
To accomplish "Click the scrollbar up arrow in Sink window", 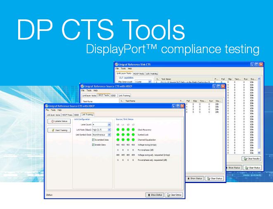I will pos(259,79).
